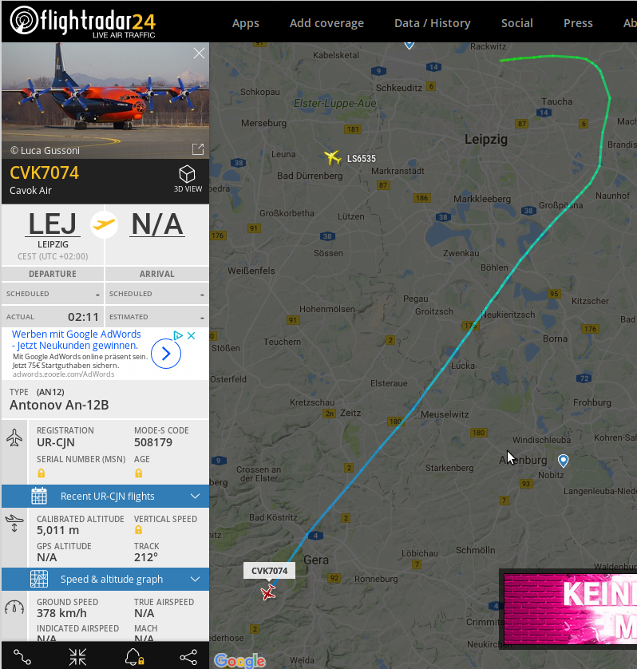Image resolution: width=637 pixels, height=669 pixels.
Task: Click the LEJ departure airport link
Action: 53,224
